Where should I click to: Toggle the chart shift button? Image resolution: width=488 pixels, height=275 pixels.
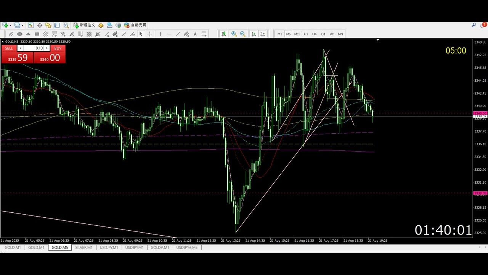click(262, 34)
